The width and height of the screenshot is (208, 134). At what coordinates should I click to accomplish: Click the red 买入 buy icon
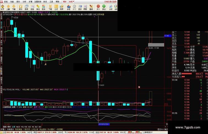[98, 7]
